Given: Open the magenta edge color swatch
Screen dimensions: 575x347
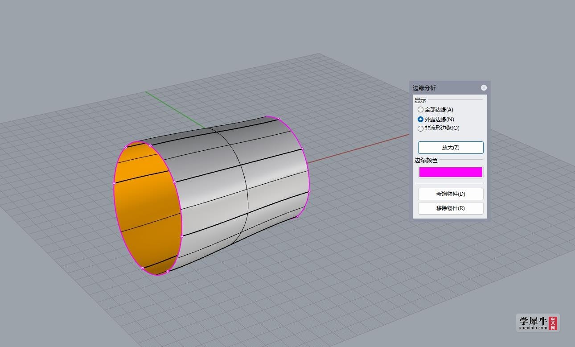Looking at the screenshot, I should [451, 172].
